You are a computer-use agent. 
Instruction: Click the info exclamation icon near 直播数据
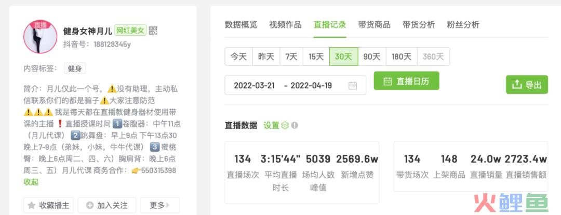tap(295, 125)
